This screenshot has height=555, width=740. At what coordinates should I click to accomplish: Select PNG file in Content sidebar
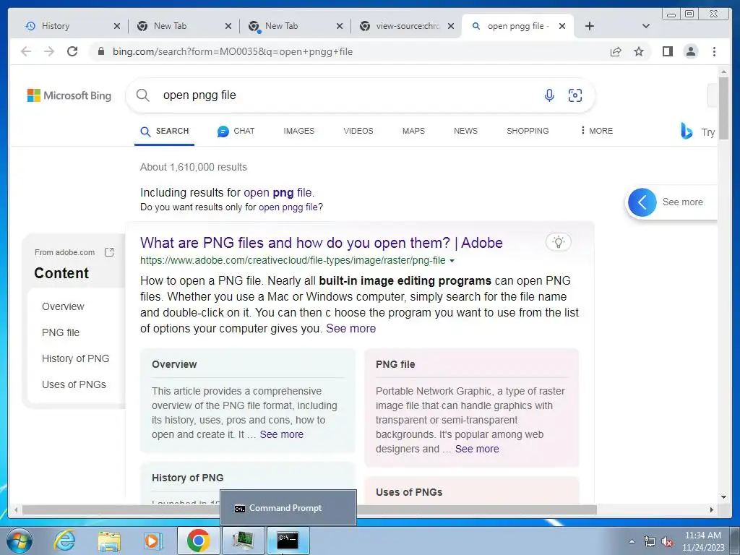pyautogui.click(x=61, y=332)
